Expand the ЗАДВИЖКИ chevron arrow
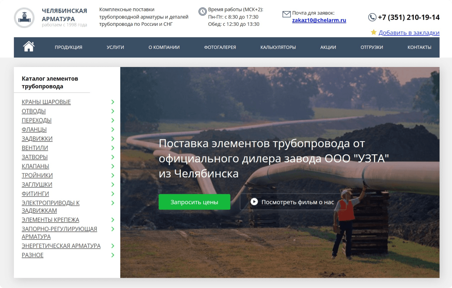452x288 pixels. tap(113, 139)
